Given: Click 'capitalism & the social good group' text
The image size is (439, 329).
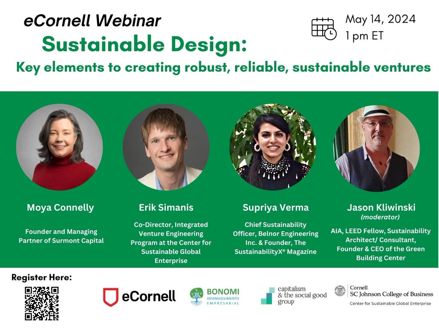Looking at the screenshot, I should [302, 295].
